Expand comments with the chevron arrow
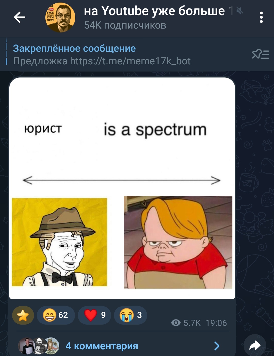The image size is (274, 356). (217, 346)
